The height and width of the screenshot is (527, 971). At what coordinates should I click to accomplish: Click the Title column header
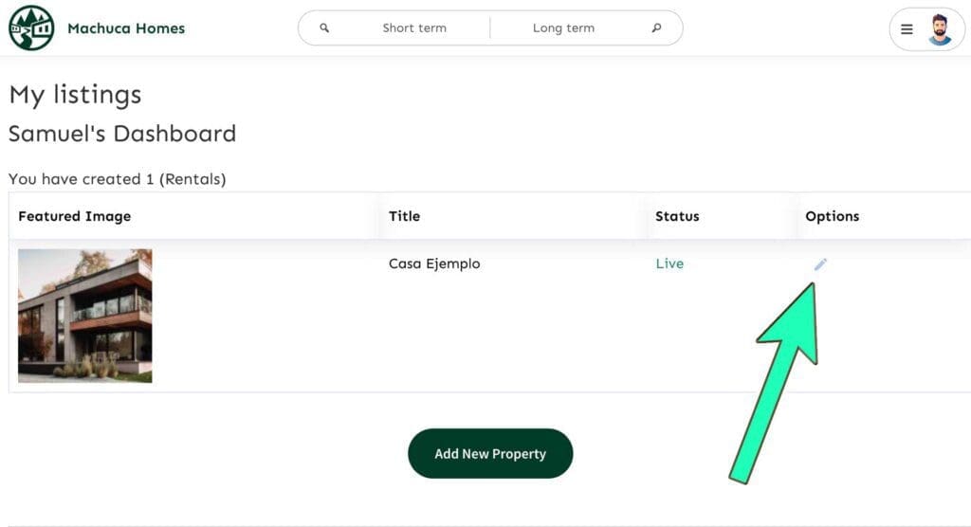pyautogui.click(x=404, y=216)
